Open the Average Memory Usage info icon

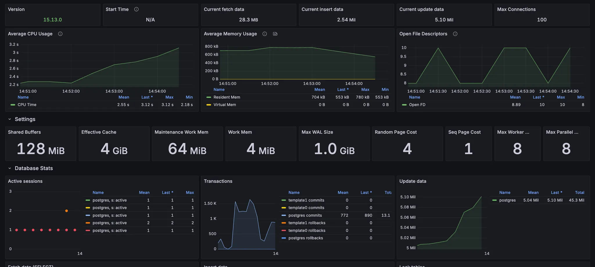(x=265, y=34)
